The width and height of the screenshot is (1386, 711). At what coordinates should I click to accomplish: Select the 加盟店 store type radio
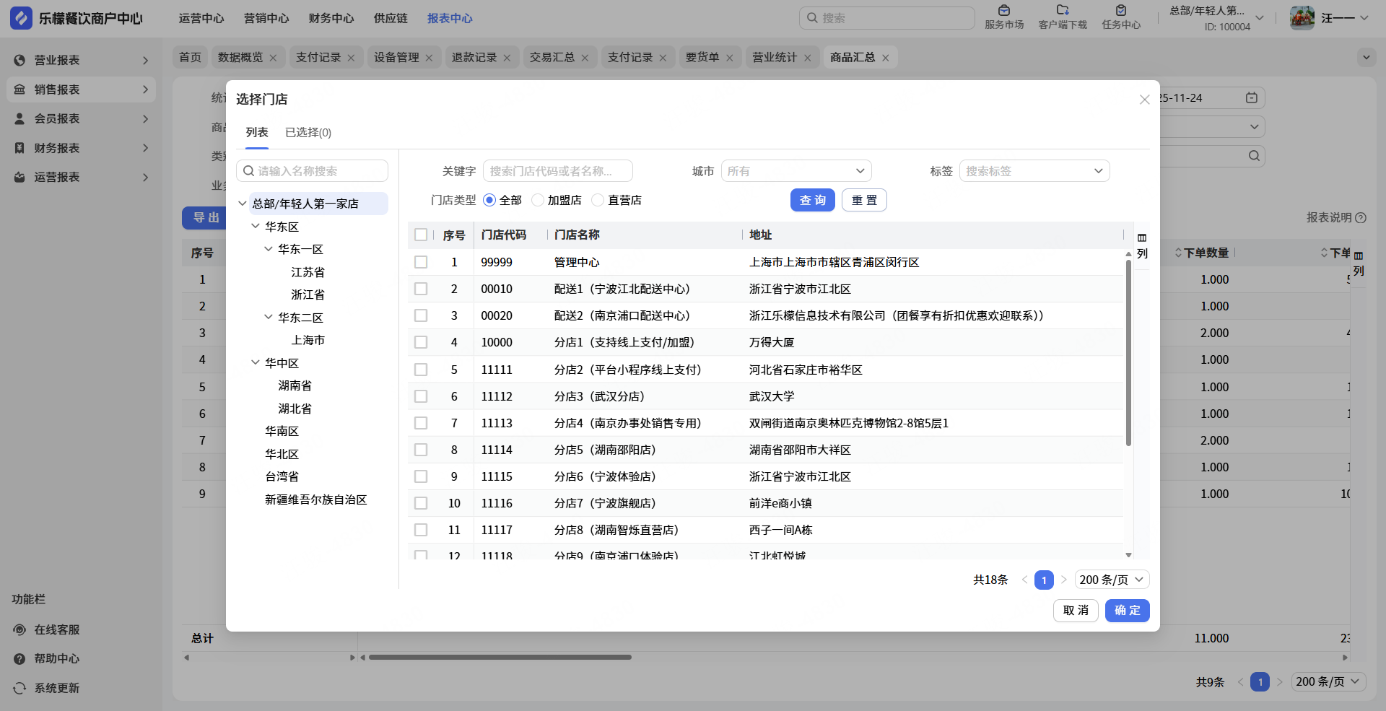[x=538, y=200]
